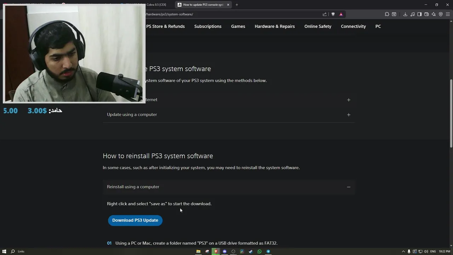Open OBS Studio from taskbar

coord(233,251)
